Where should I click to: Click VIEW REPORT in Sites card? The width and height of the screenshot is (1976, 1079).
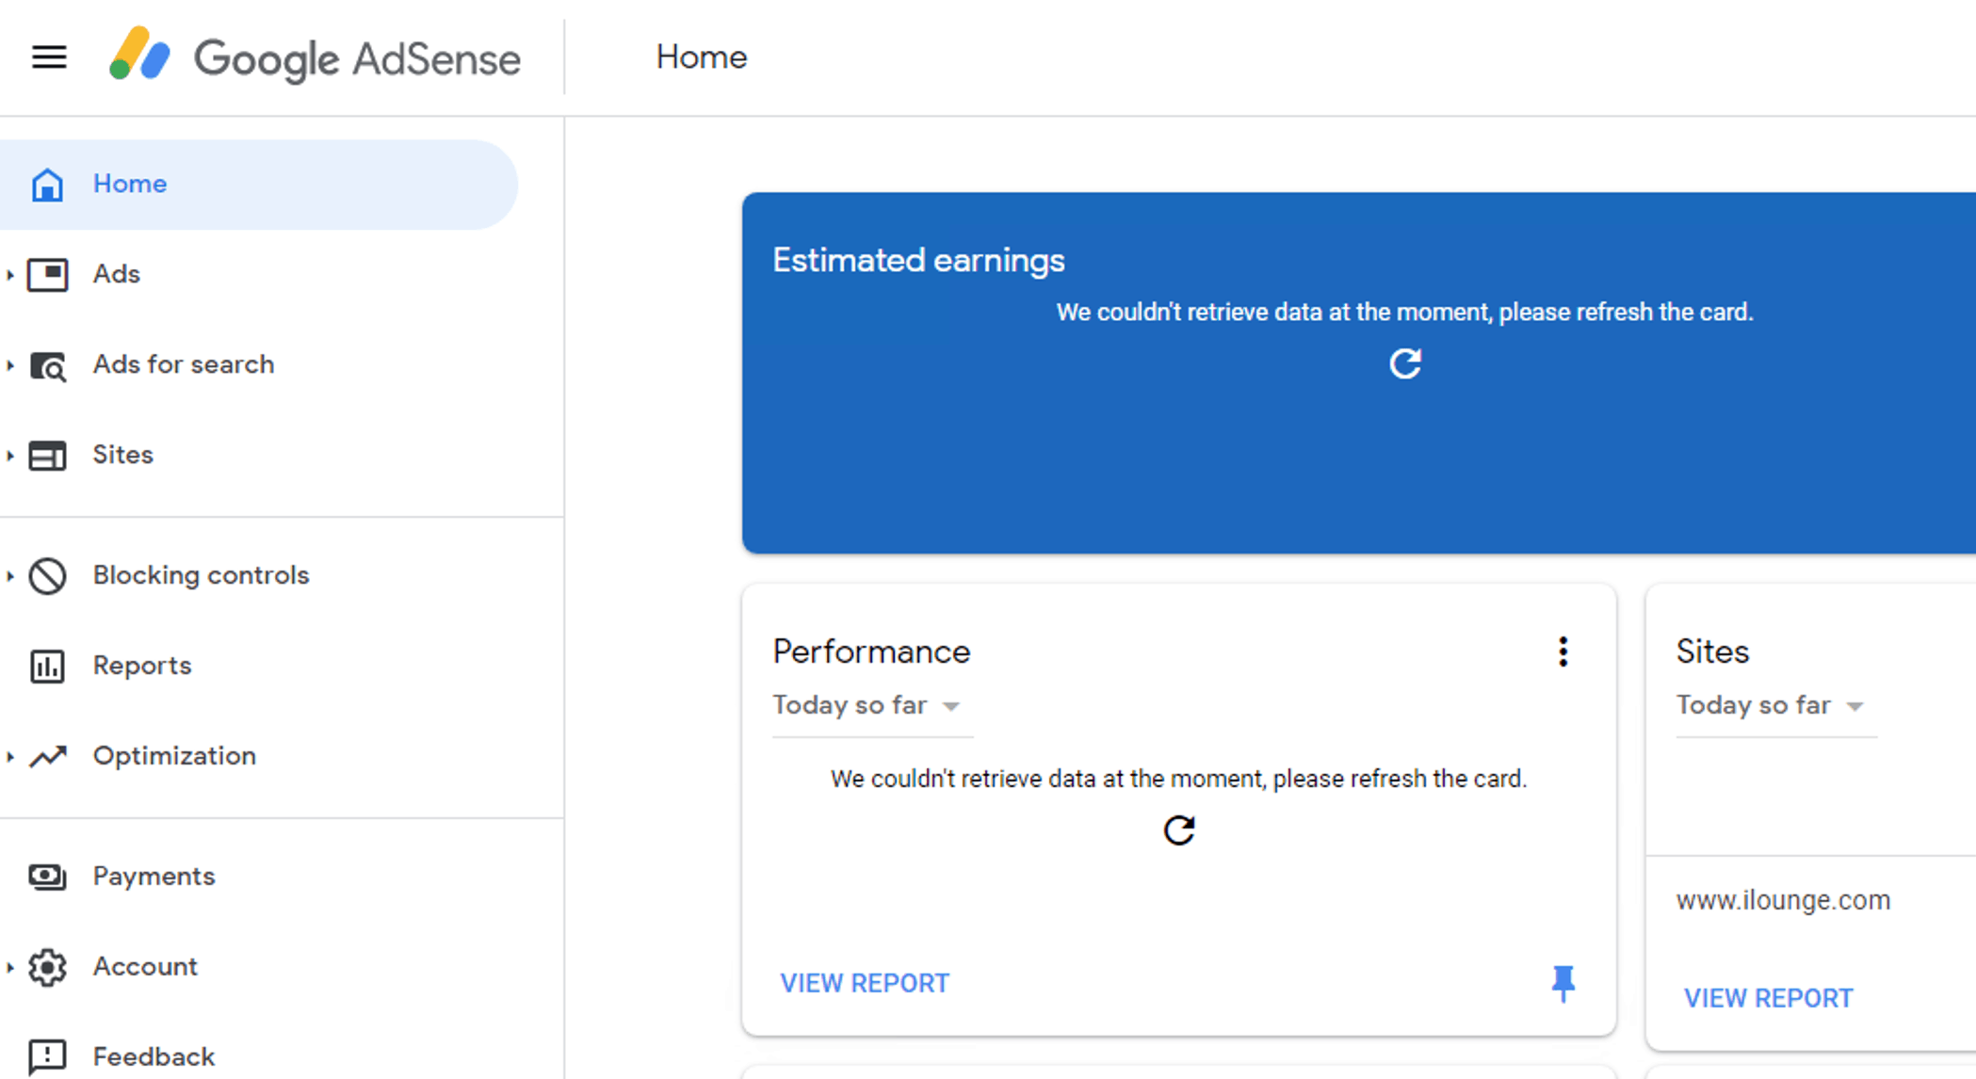1768,998
